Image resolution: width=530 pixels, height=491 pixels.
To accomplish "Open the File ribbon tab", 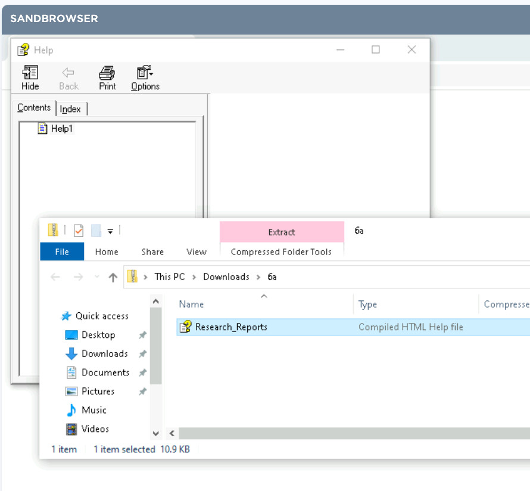I will (62, 251).
